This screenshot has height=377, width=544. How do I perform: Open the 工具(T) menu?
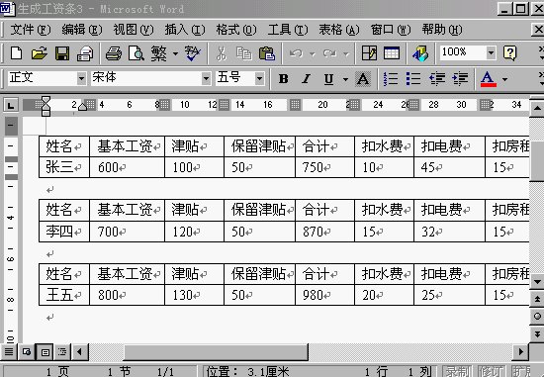coord(288,30)
